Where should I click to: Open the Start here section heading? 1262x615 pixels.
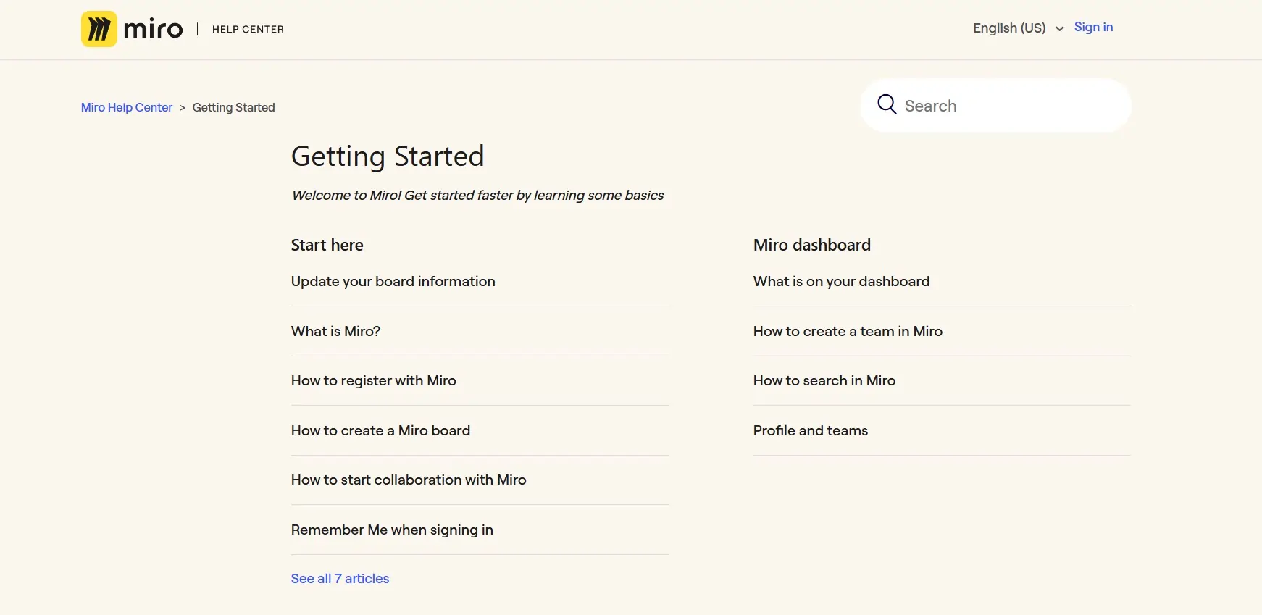pos(327,245)
